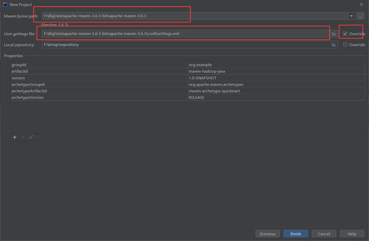Add a new property with the plus icon

(14, 137)
